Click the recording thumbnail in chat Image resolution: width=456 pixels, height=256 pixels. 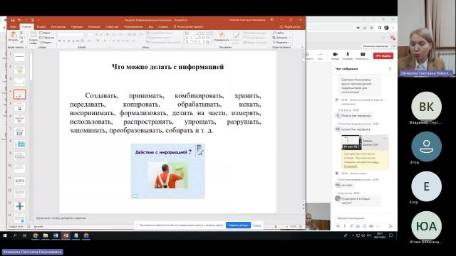coord(351,142)
